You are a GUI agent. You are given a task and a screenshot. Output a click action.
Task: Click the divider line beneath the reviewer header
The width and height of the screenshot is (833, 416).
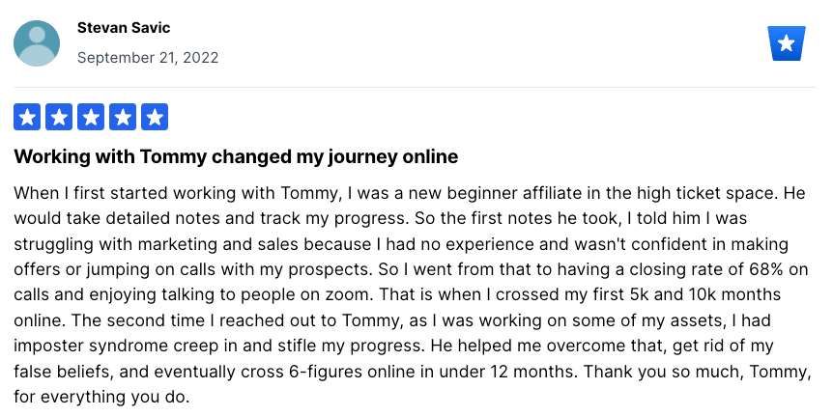[415, 87]
